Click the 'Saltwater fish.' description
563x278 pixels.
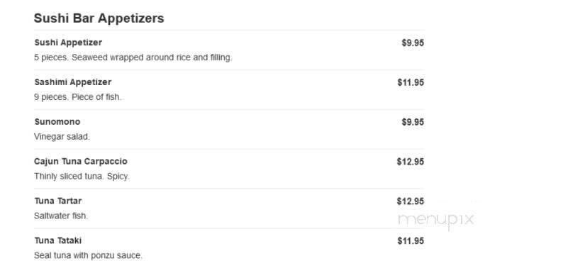[61, 216]
